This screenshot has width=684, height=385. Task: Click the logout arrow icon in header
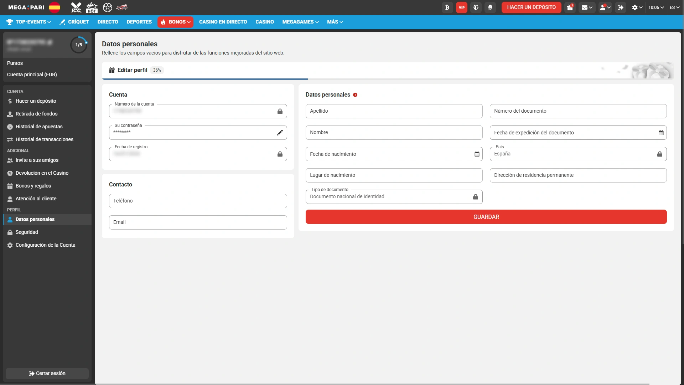621,7
